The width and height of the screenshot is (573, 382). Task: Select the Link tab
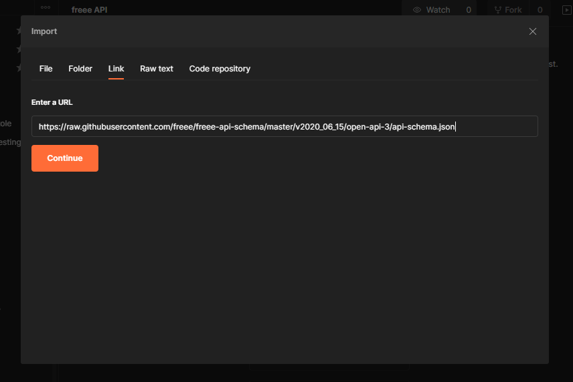[x=116, y=69]
